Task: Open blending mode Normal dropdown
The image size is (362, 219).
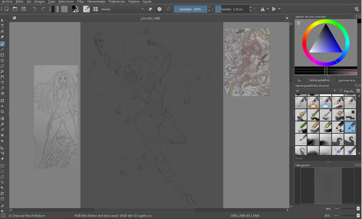Action: coord(123,9)
